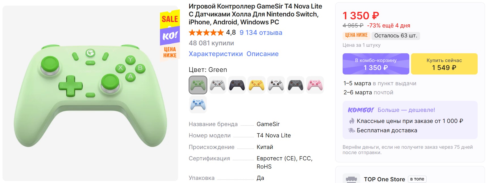Click the ЦЕНА НИЖЕ price tag label

pos(356,35)
